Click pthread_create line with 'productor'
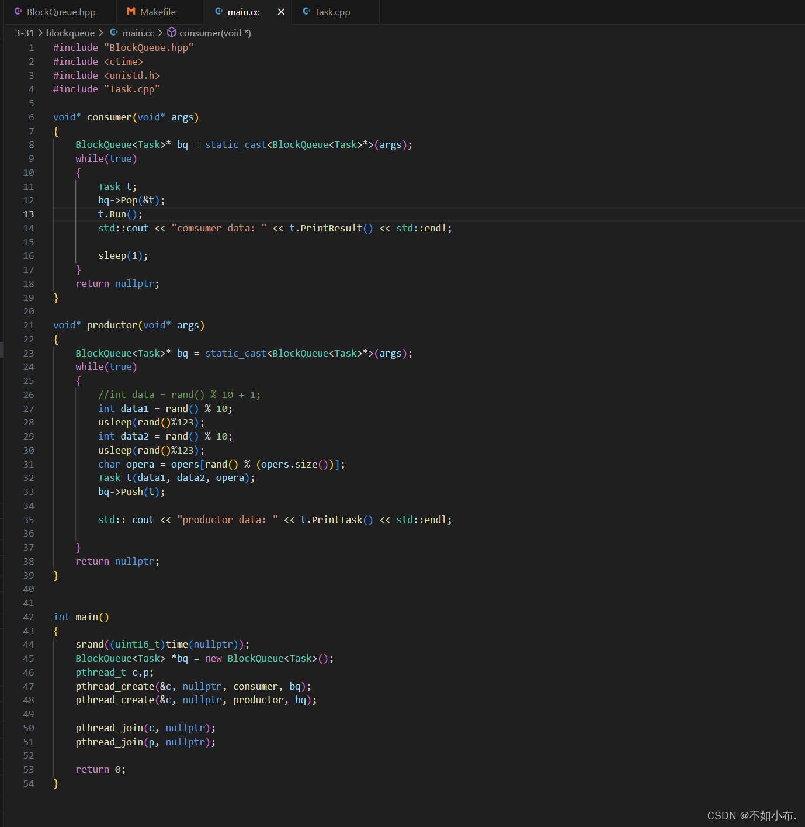Screen dimensions: 805x827 [196, 700]
